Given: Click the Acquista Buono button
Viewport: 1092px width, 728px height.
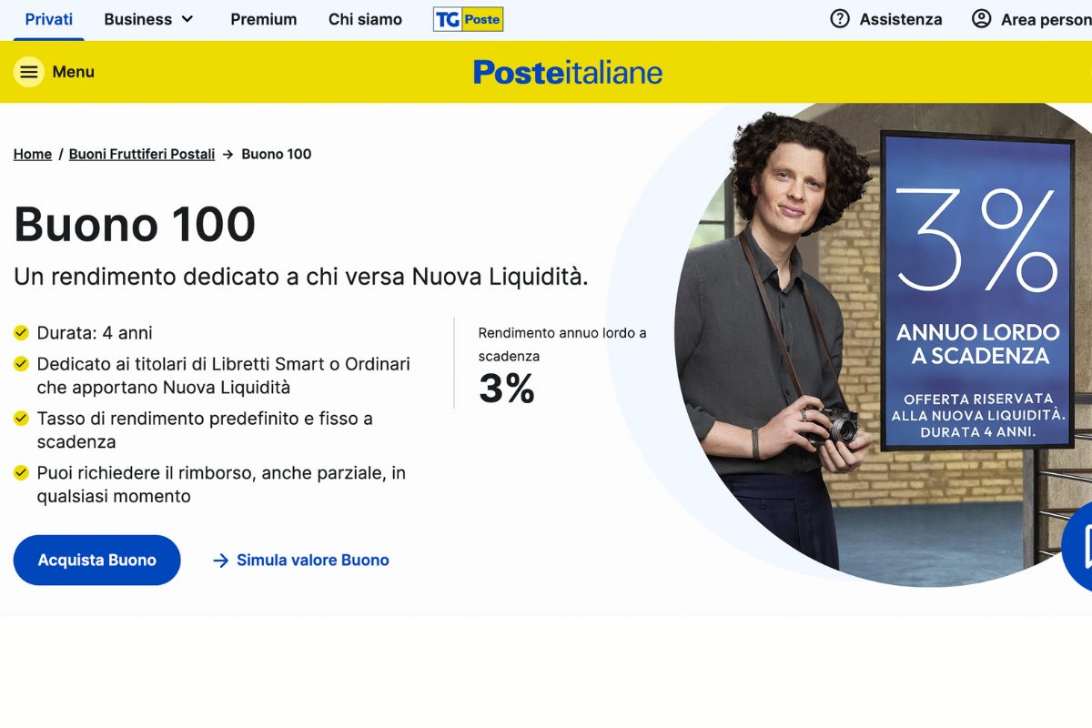Looking at the screenshot, I should [96, 560].
